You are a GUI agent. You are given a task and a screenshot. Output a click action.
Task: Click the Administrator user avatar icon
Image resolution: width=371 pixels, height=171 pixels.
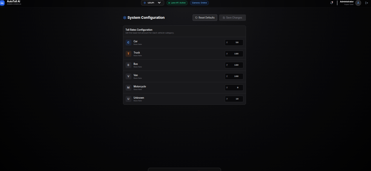click(358, 3)
